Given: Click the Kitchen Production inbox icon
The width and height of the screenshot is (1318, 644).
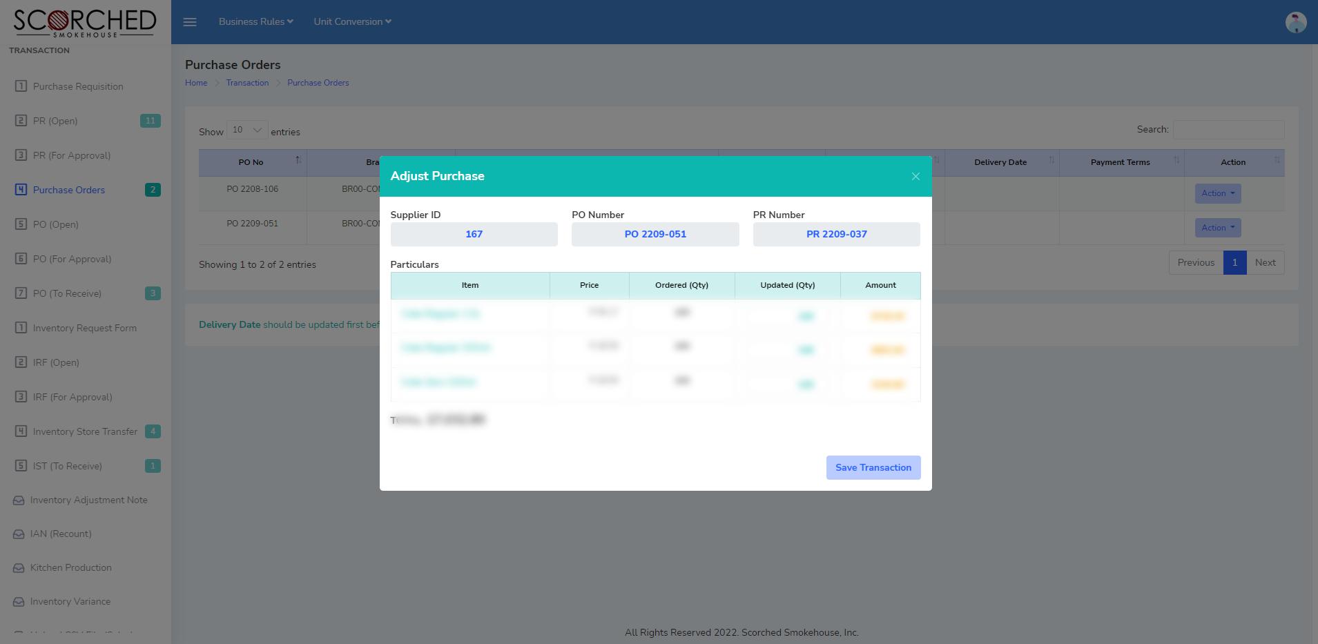Looking at the screenshot, I should [x=19, y=568].
